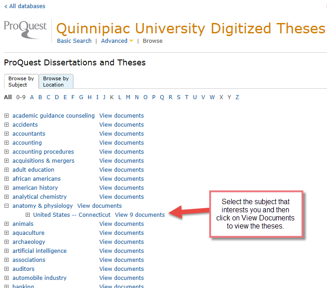327x288 pixels.
Task: View documents for anatomy & physiology
Action: pyautogui.click(x=100, y=206)
